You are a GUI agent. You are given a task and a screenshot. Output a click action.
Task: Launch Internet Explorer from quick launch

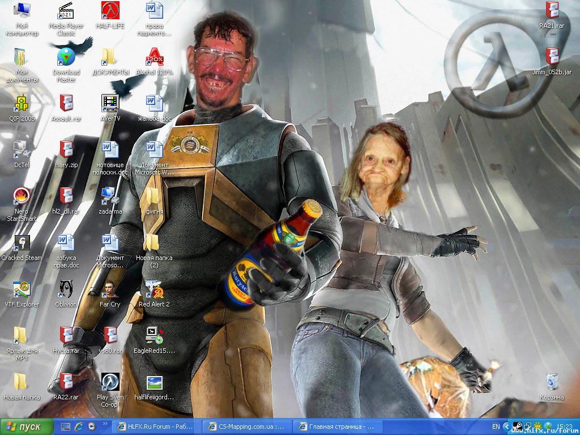coord(78,427)
